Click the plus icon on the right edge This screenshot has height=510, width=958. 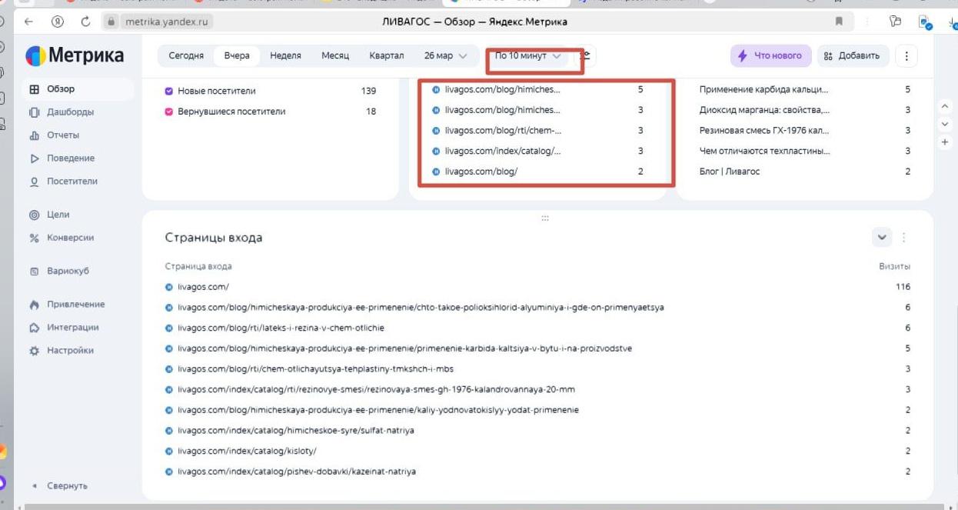(945, 142)
